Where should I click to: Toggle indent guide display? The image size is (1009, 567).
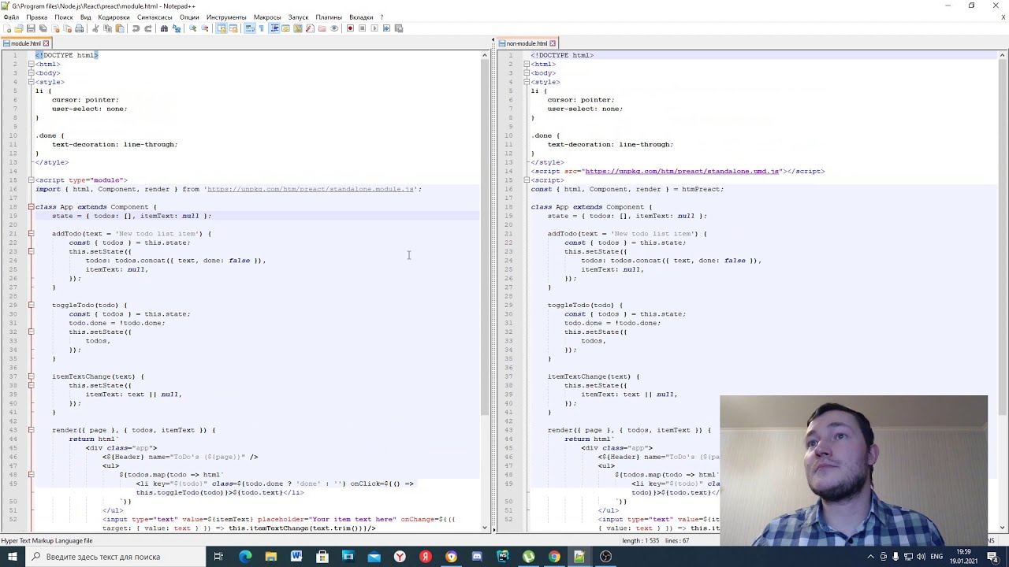(x=274, y=28)
